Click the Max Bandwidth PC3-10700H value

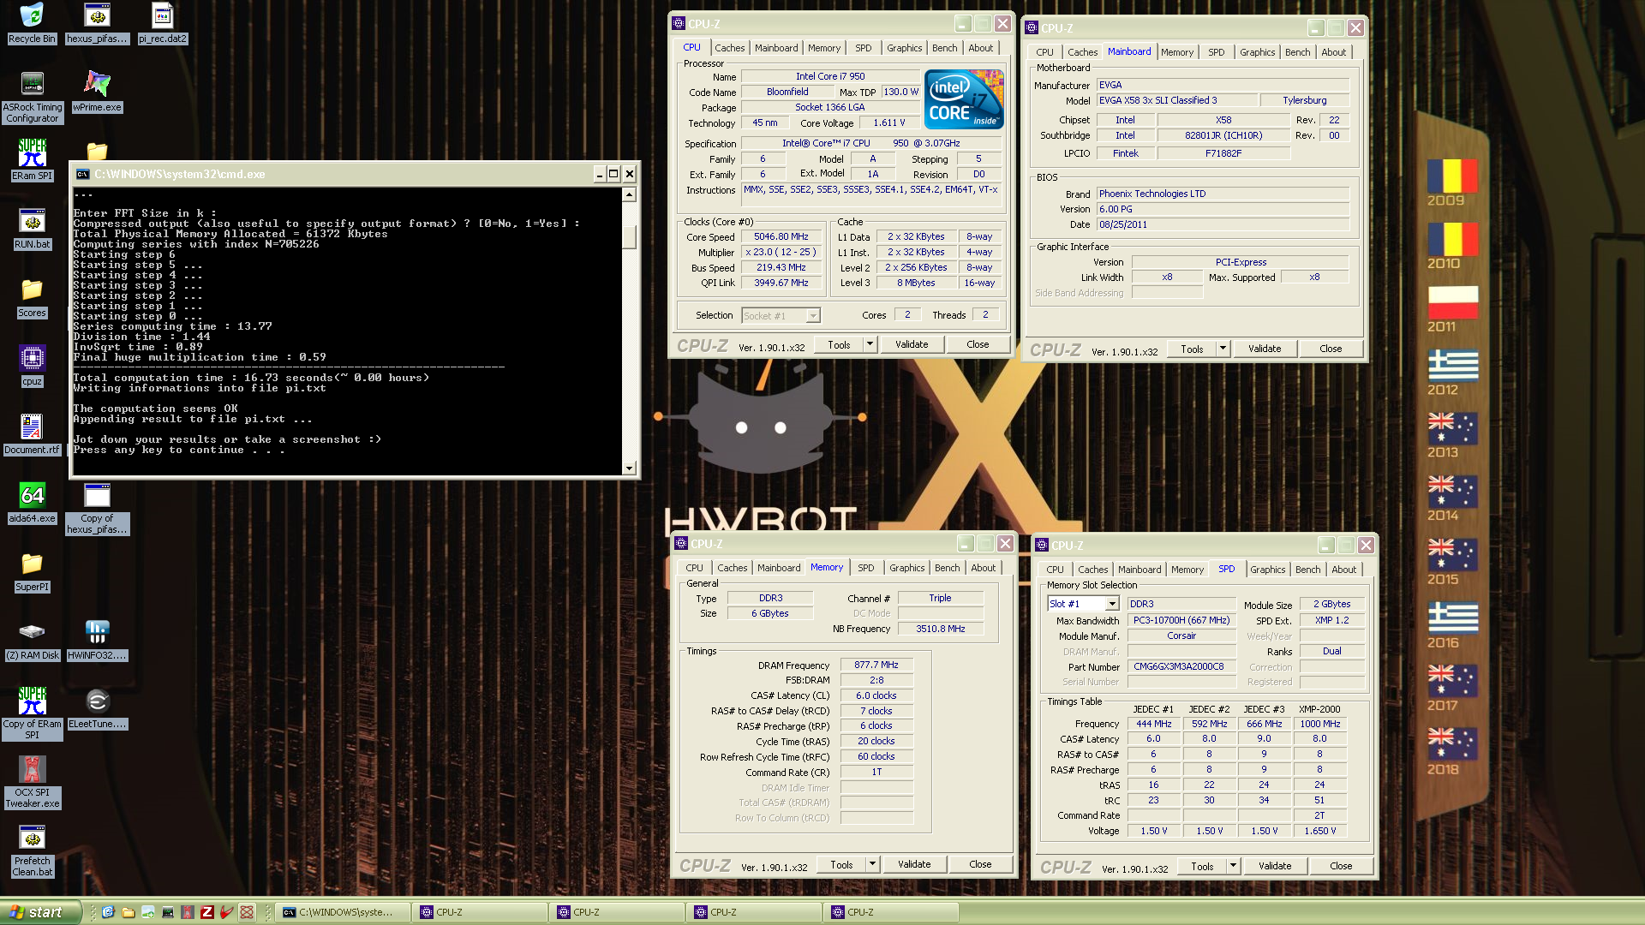1181,620
